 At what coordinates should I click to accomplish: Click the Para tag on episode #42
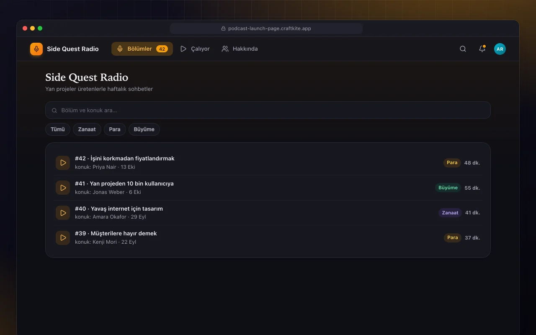[452, 162]
